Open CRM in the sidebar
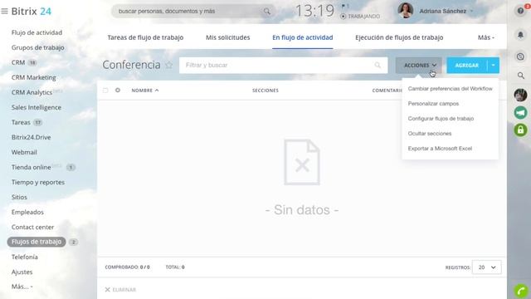The image size is (531, 299). [18, 62]
